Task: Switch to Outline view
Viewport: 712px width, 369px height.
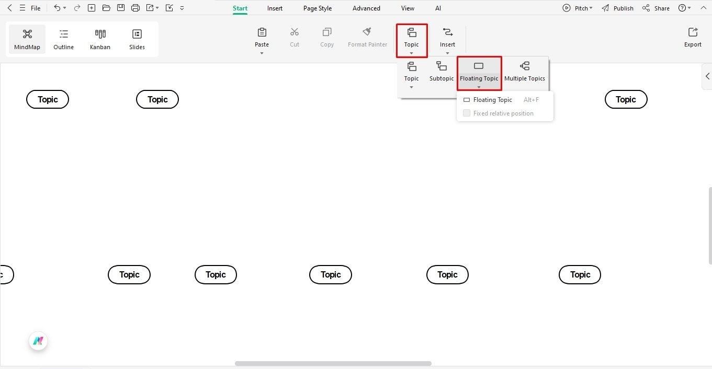Action: (63, 38)
